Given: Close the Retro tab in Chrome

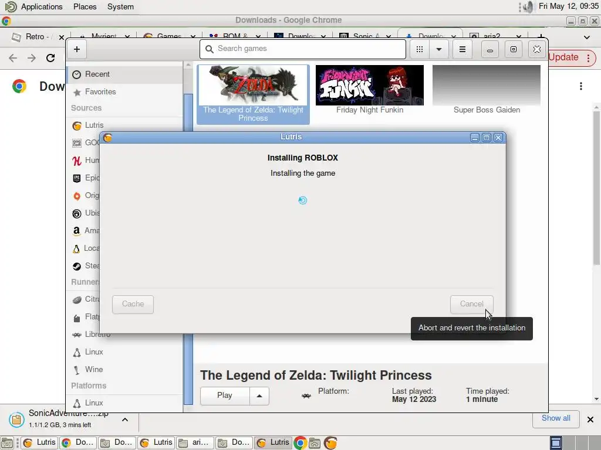Looking at the screenshot, I should pyautogui.click(x=61, y=37).
